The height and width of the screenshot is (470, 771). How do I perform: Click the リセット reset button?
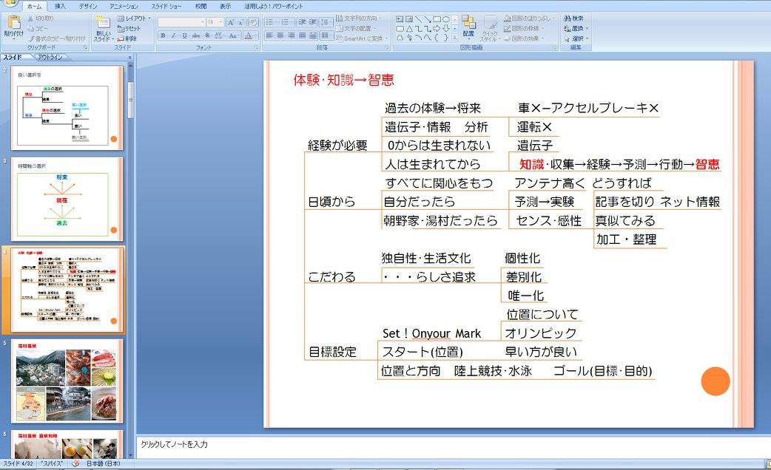129,29
